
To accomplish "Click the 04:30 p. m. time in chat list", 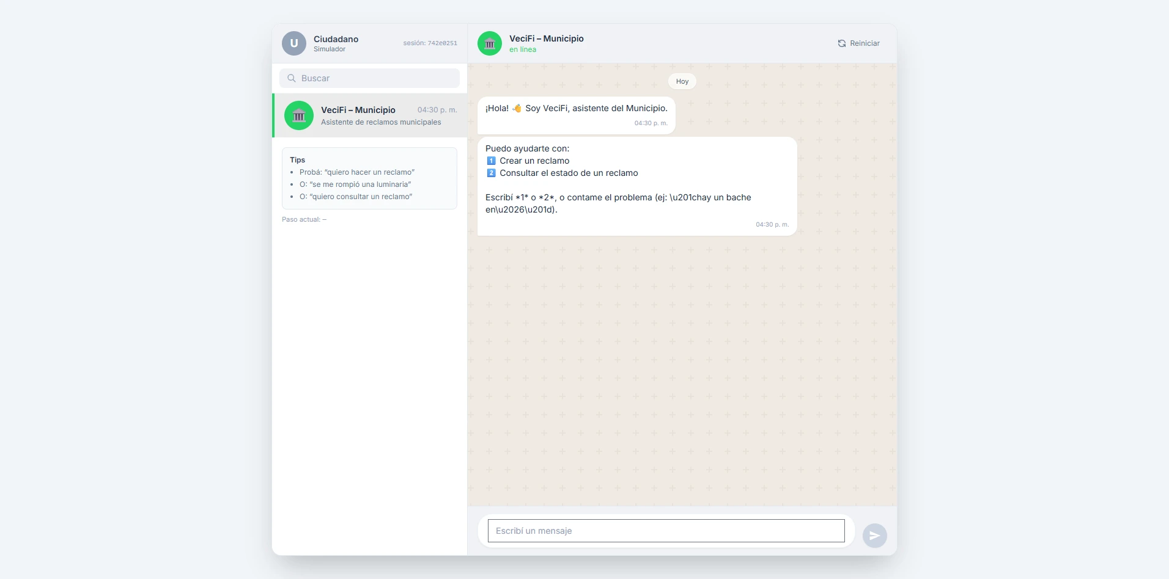I will click(x=437, y=110).
